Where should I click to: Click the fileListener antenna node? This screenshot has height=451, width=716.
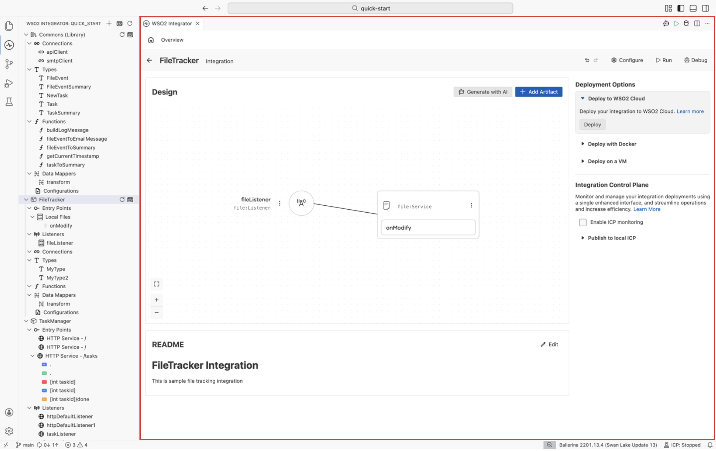pos(301,203)
